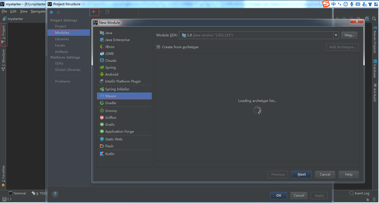The width and height of the screenshot is (379, 203).
Task: Choose the Java Enterprise module icon
Action: click(102, 40)
